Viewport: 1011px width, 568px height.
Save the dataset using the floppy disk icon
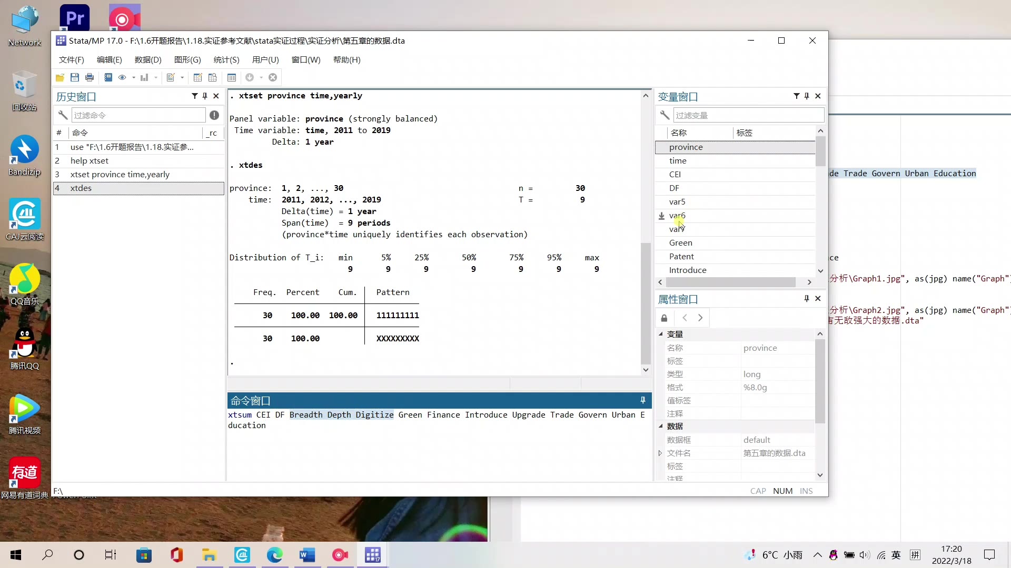[75, 77]
